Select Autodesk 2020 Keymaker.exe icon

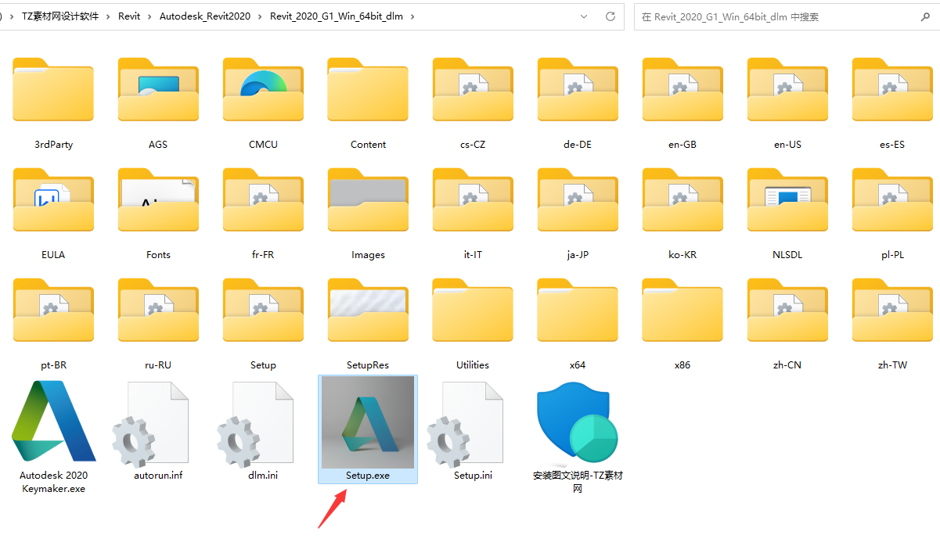[x=53, y=421]
